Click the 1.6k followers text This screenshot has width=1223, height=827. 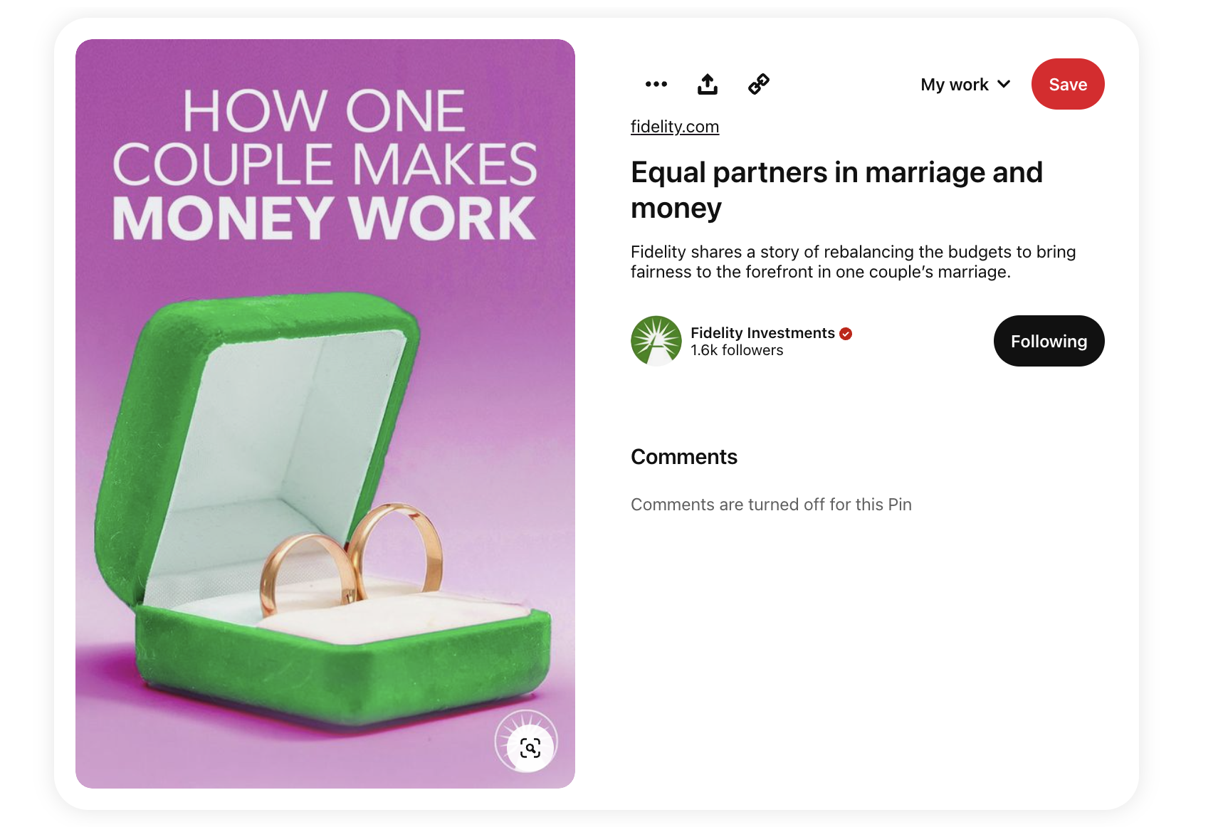(x=737, y=350)
